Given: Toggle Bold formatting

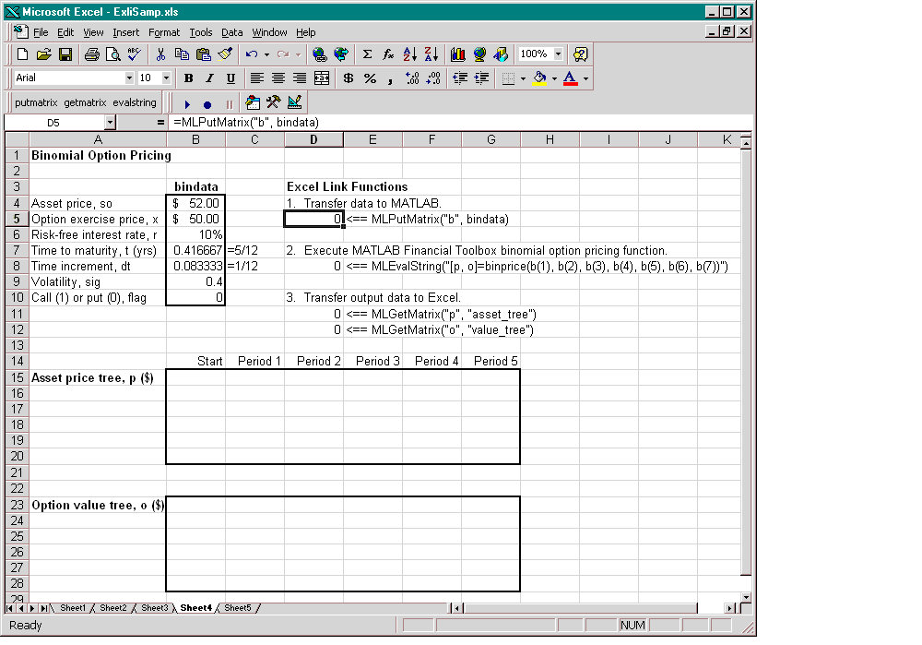Looking at the screenshot, I should [x=189, y=78].
